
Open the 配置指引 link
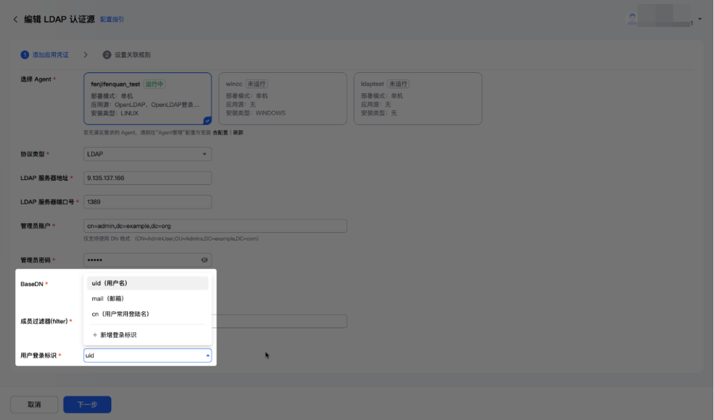click(112, 20)
